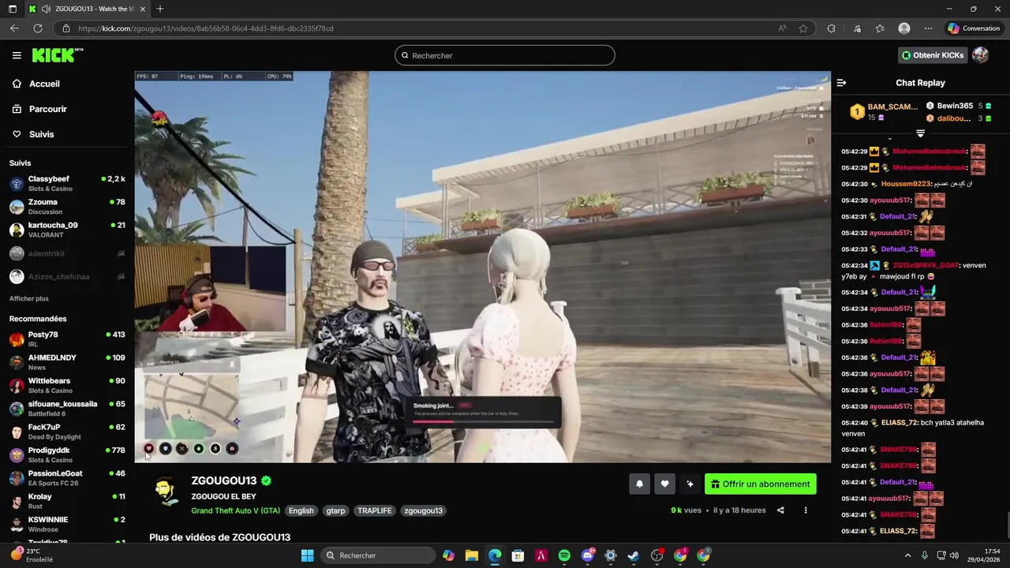The image size is (1010, 568).
Task: Open Classybeef followed channel
Action: [x=67, y=183]
